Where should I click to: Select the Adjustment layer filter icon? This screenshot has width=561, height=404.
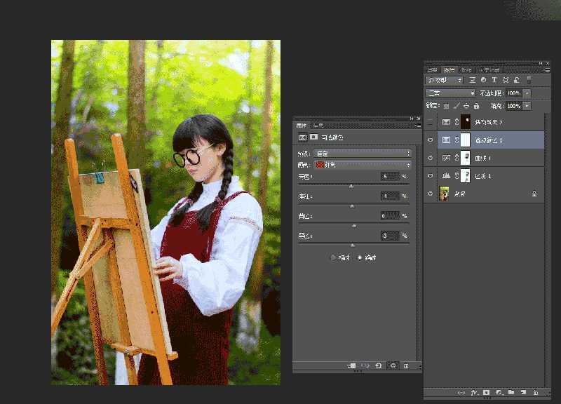click(482, 80)
